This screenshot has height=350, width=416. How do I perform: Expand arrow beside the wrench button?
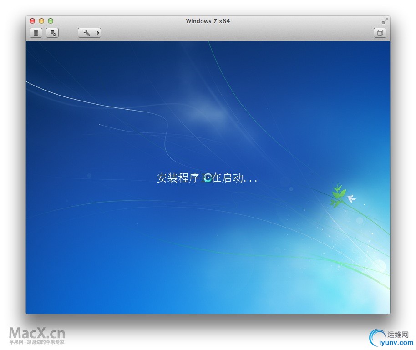(98, 33)
